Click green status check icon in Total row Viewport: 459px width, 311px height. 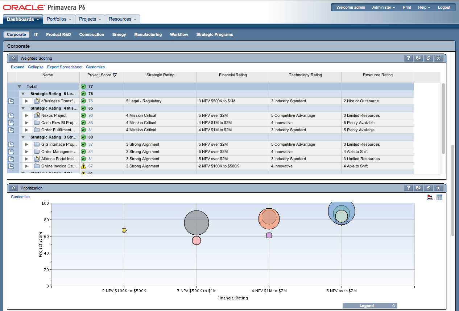[83, 86]
